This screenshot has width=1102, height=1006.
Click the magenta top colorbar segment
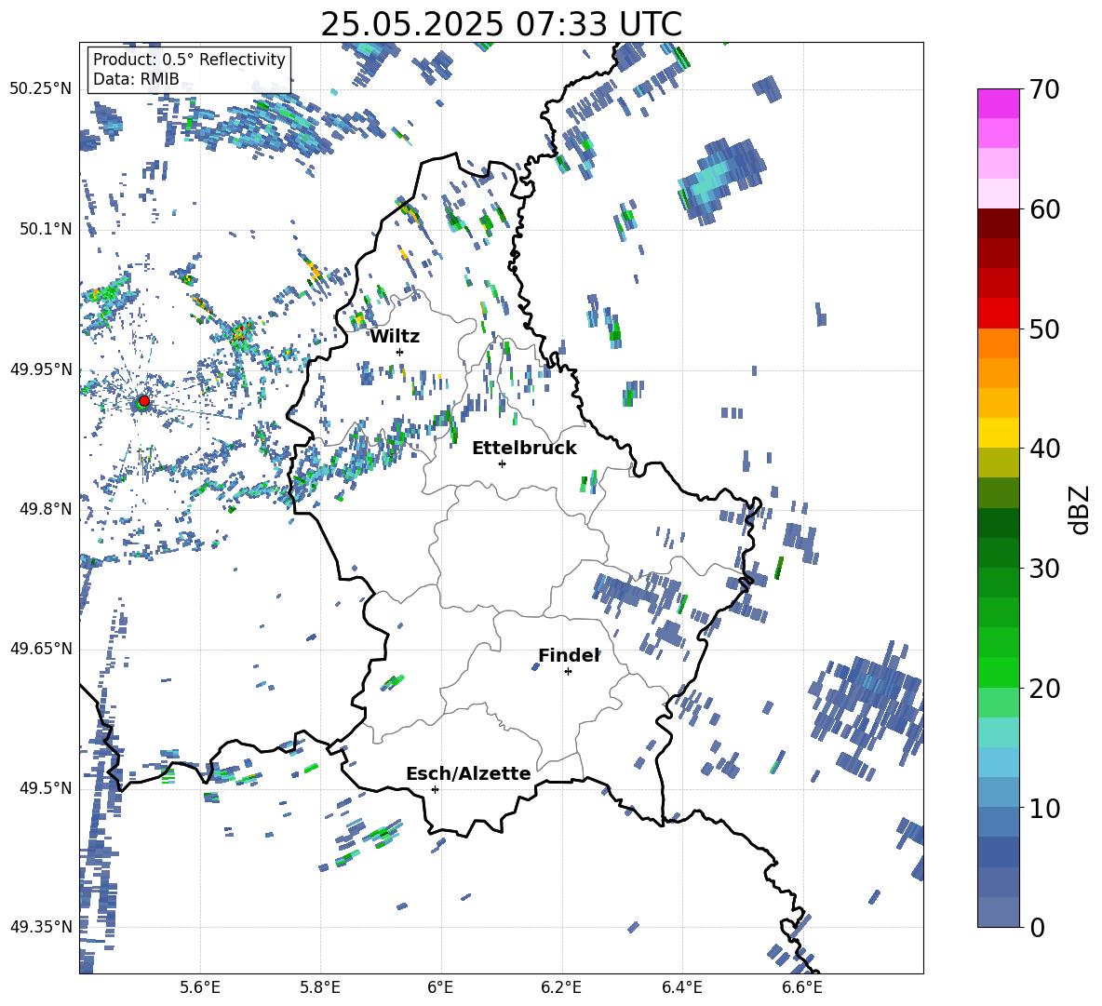click(x=998, y=104)
